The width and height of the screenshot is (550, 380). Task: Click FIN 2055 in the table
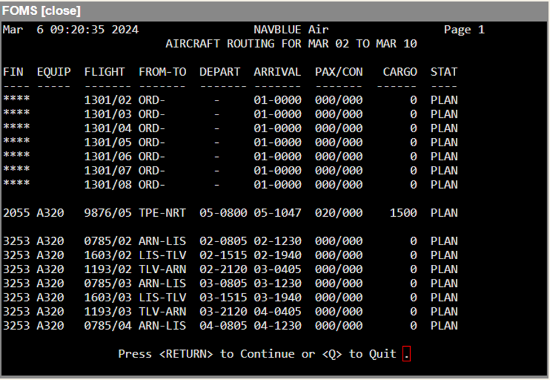tap(16, 213)
